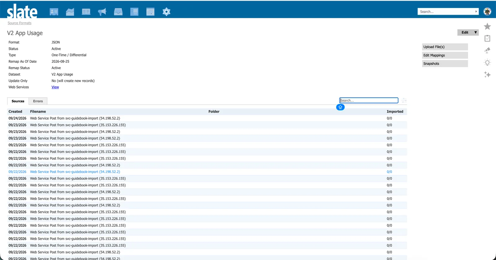Click the arrow inside the top search box

476,11
